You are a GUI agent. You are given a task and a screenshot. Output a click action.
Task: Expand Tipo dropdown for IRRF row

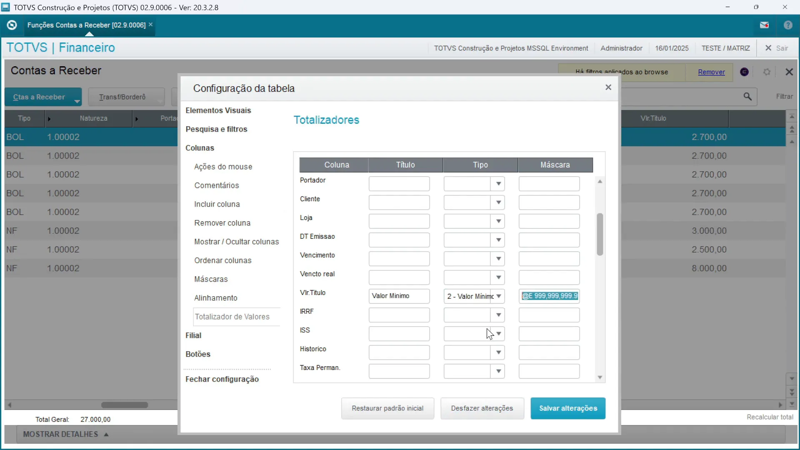point(498,315)
